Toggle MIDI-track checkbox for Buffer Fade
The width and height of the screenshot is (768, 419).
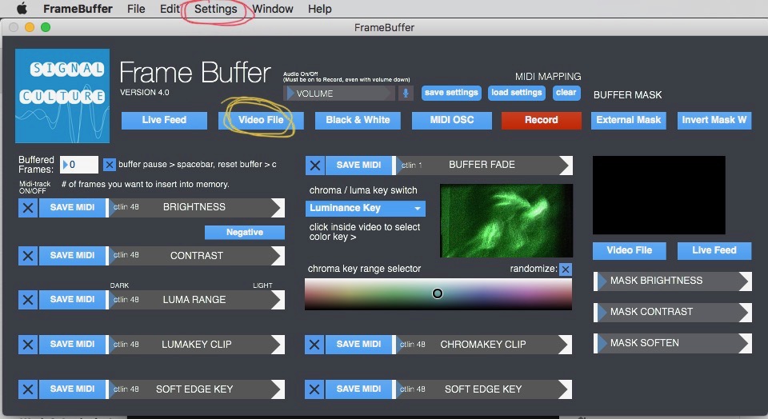point(315,166)
